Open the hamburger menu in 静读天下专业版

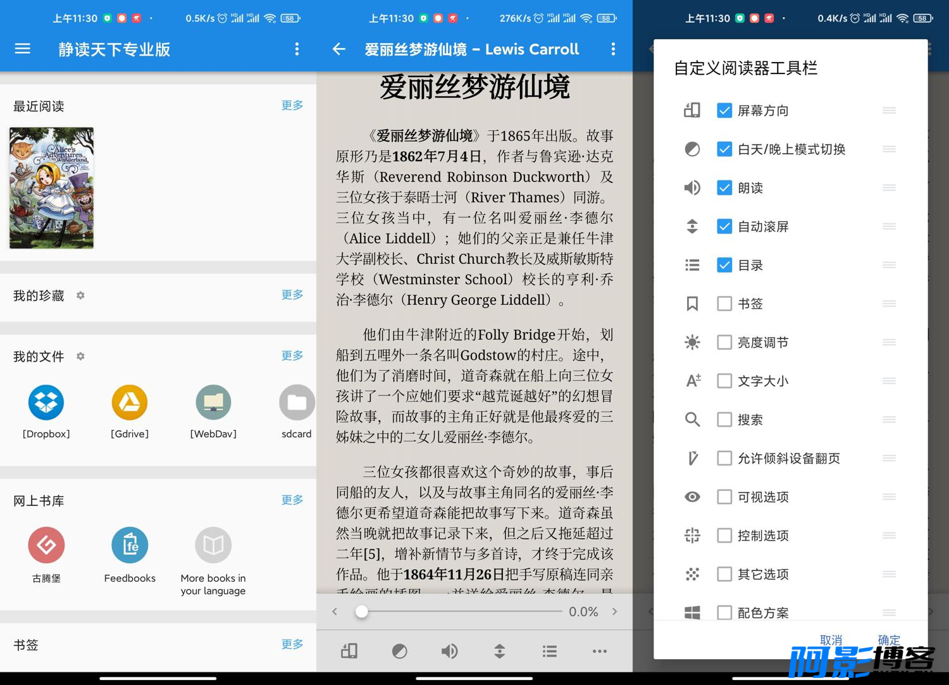tap(23, 49)
